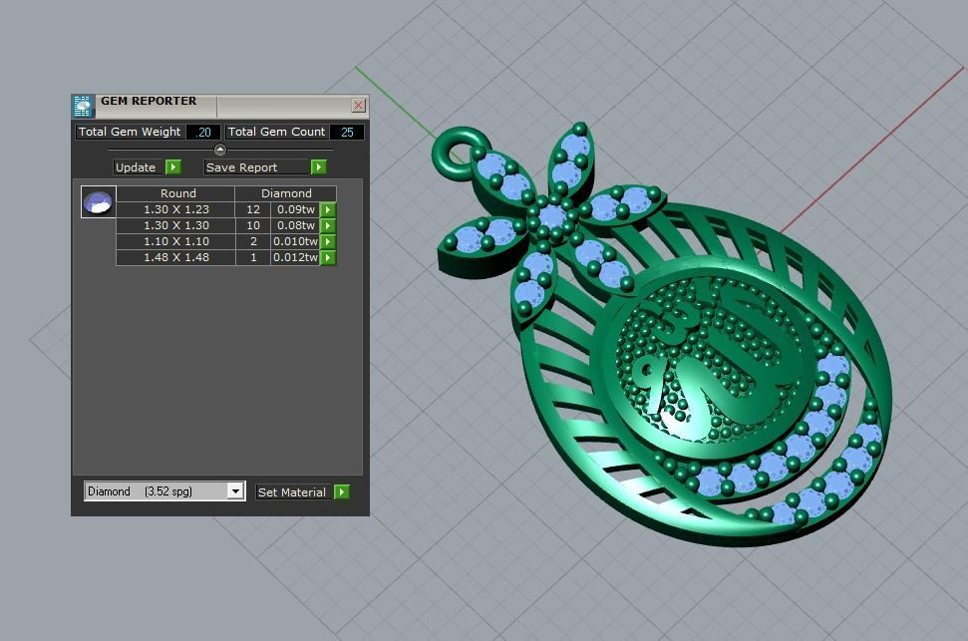Click the Set Material button label
Screen dimensions: 968x641
(294, 492)
